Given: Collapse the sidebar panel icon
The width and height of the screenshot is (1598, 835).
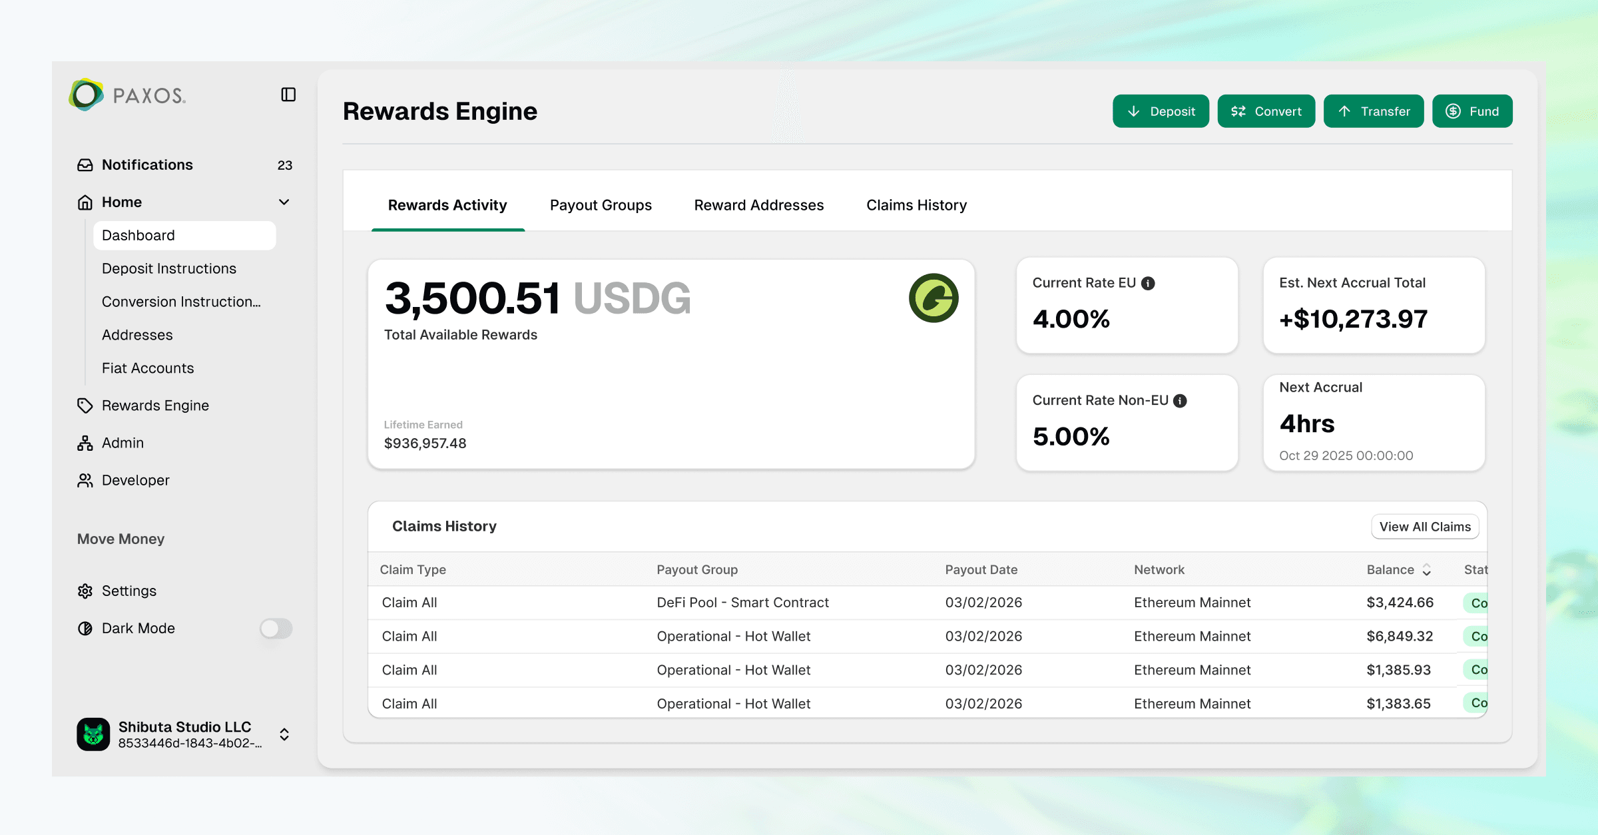Looking at the screenshot, I should 288,95.
